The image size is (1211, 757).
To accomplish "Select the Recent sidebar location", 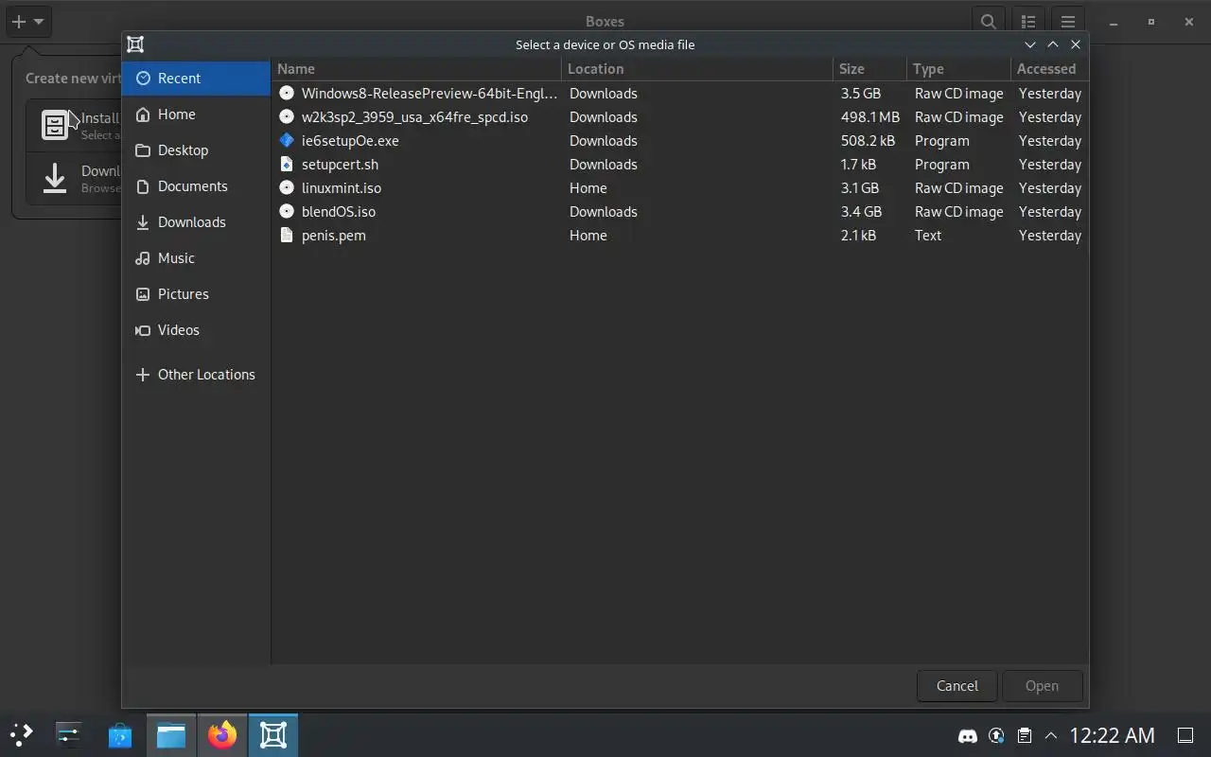I will [x=196, y=79].
